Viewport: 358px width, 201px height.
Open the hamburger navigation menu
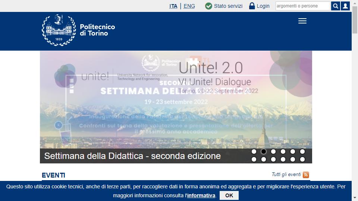[x=302, y=21]
